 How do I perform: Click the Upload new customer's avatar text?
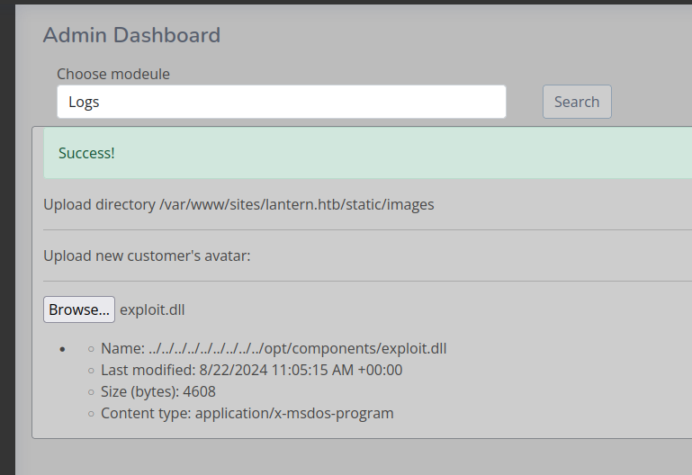coord(147,255)
